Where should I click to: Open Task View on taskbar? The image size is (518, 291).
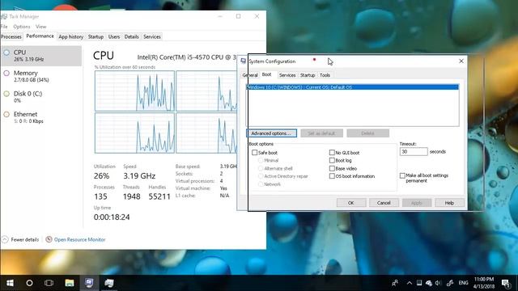coord(49,283)
